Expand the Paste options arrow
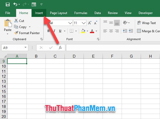This screenshot has height=119, width=160. 8,34
